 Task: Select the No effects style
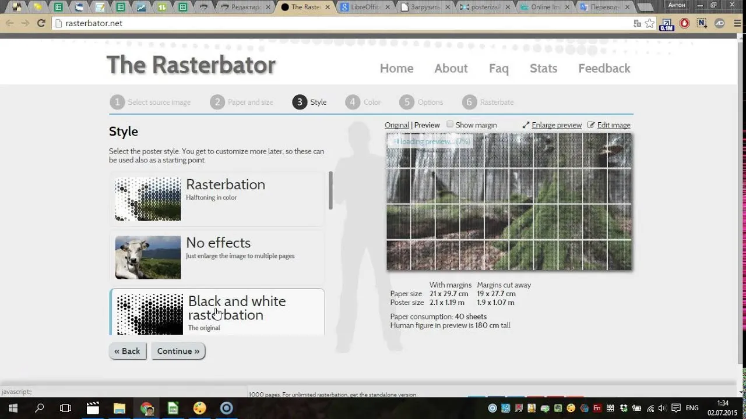point(217,257)
